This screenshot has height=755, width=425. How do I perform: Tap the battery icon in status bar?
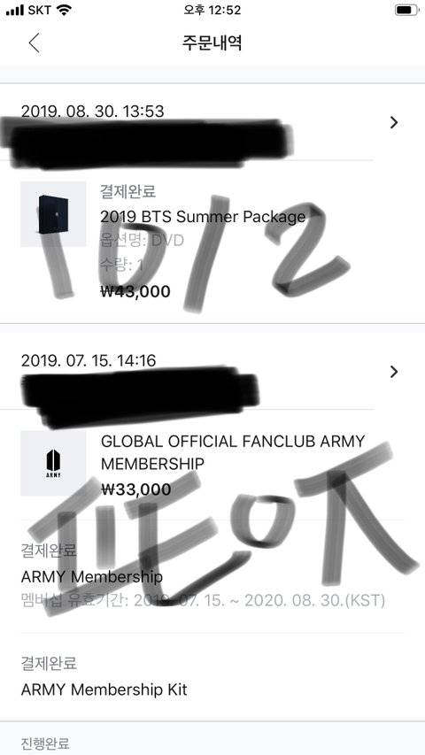click(406, 10)
